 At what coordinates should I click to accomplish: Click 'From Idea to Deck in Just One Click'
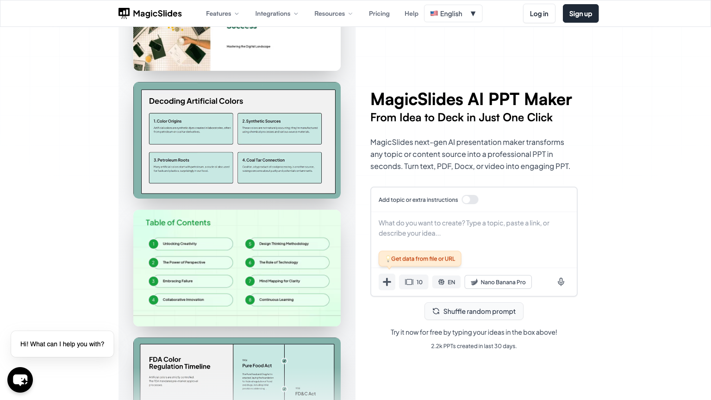462,118
